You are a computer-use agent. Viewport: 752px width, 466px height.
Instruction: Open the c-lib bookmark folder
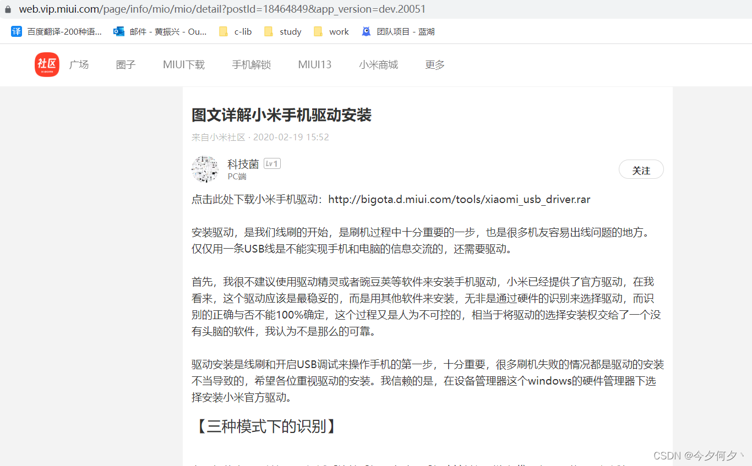[x=235, y=31]
